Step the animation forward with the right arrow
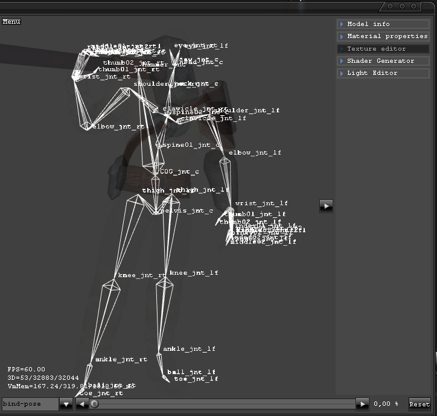437x416 pixels. point(362,405)
